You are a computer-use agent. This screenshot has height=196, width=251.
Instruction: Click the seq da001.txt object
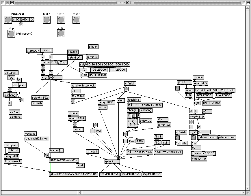point(109,174)
